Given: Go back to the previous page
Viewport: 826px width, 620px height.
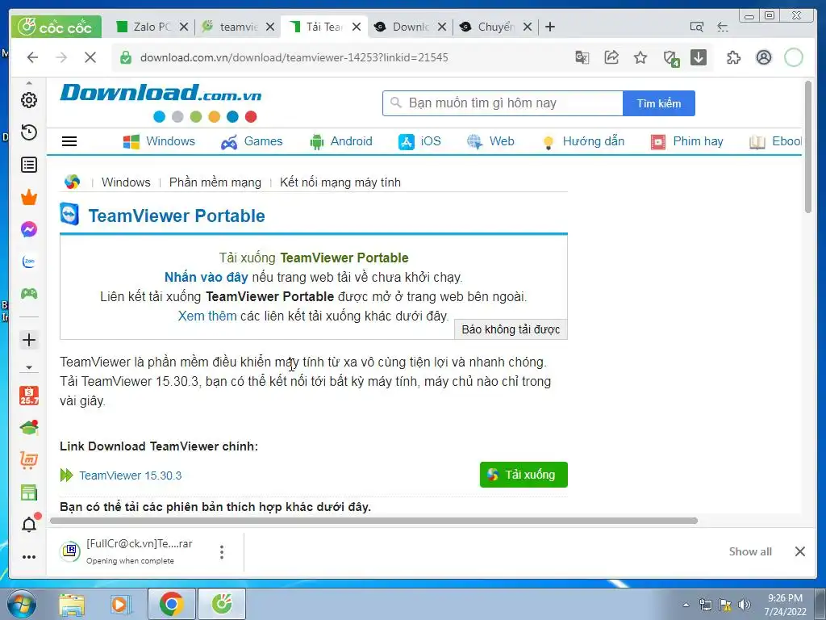Looking at the screenshot, I should click(32, 57).
